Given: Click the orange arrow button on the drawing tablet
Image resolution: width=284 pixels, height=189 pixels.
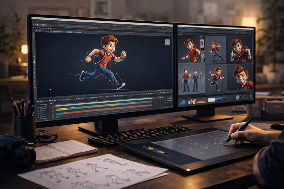Looking at the screenshot, I should (x=151, y=148).
